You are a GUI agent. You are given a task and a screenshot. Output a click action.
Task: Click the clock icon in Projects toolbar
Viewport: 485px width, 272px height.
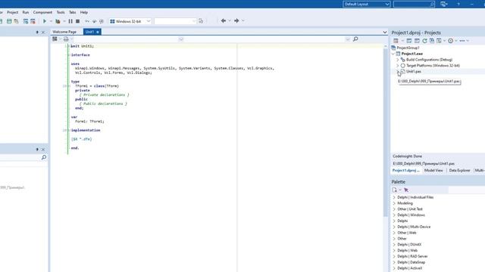pyautogui.click(x=451, y=41)
